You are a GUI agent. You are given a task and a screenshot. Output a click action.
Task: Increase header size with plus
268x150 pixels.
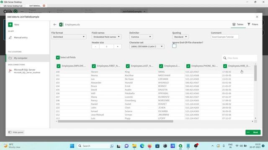[118, 46]
